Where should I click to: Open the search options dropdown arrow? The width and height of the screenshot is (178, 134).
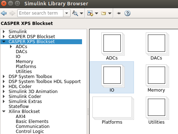click(81, 13)
